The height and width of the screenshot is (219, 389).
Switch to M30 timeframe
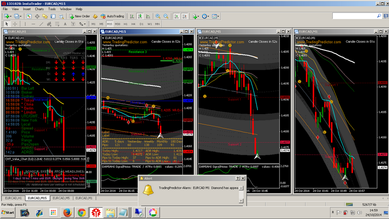click(x=117, y=24)
